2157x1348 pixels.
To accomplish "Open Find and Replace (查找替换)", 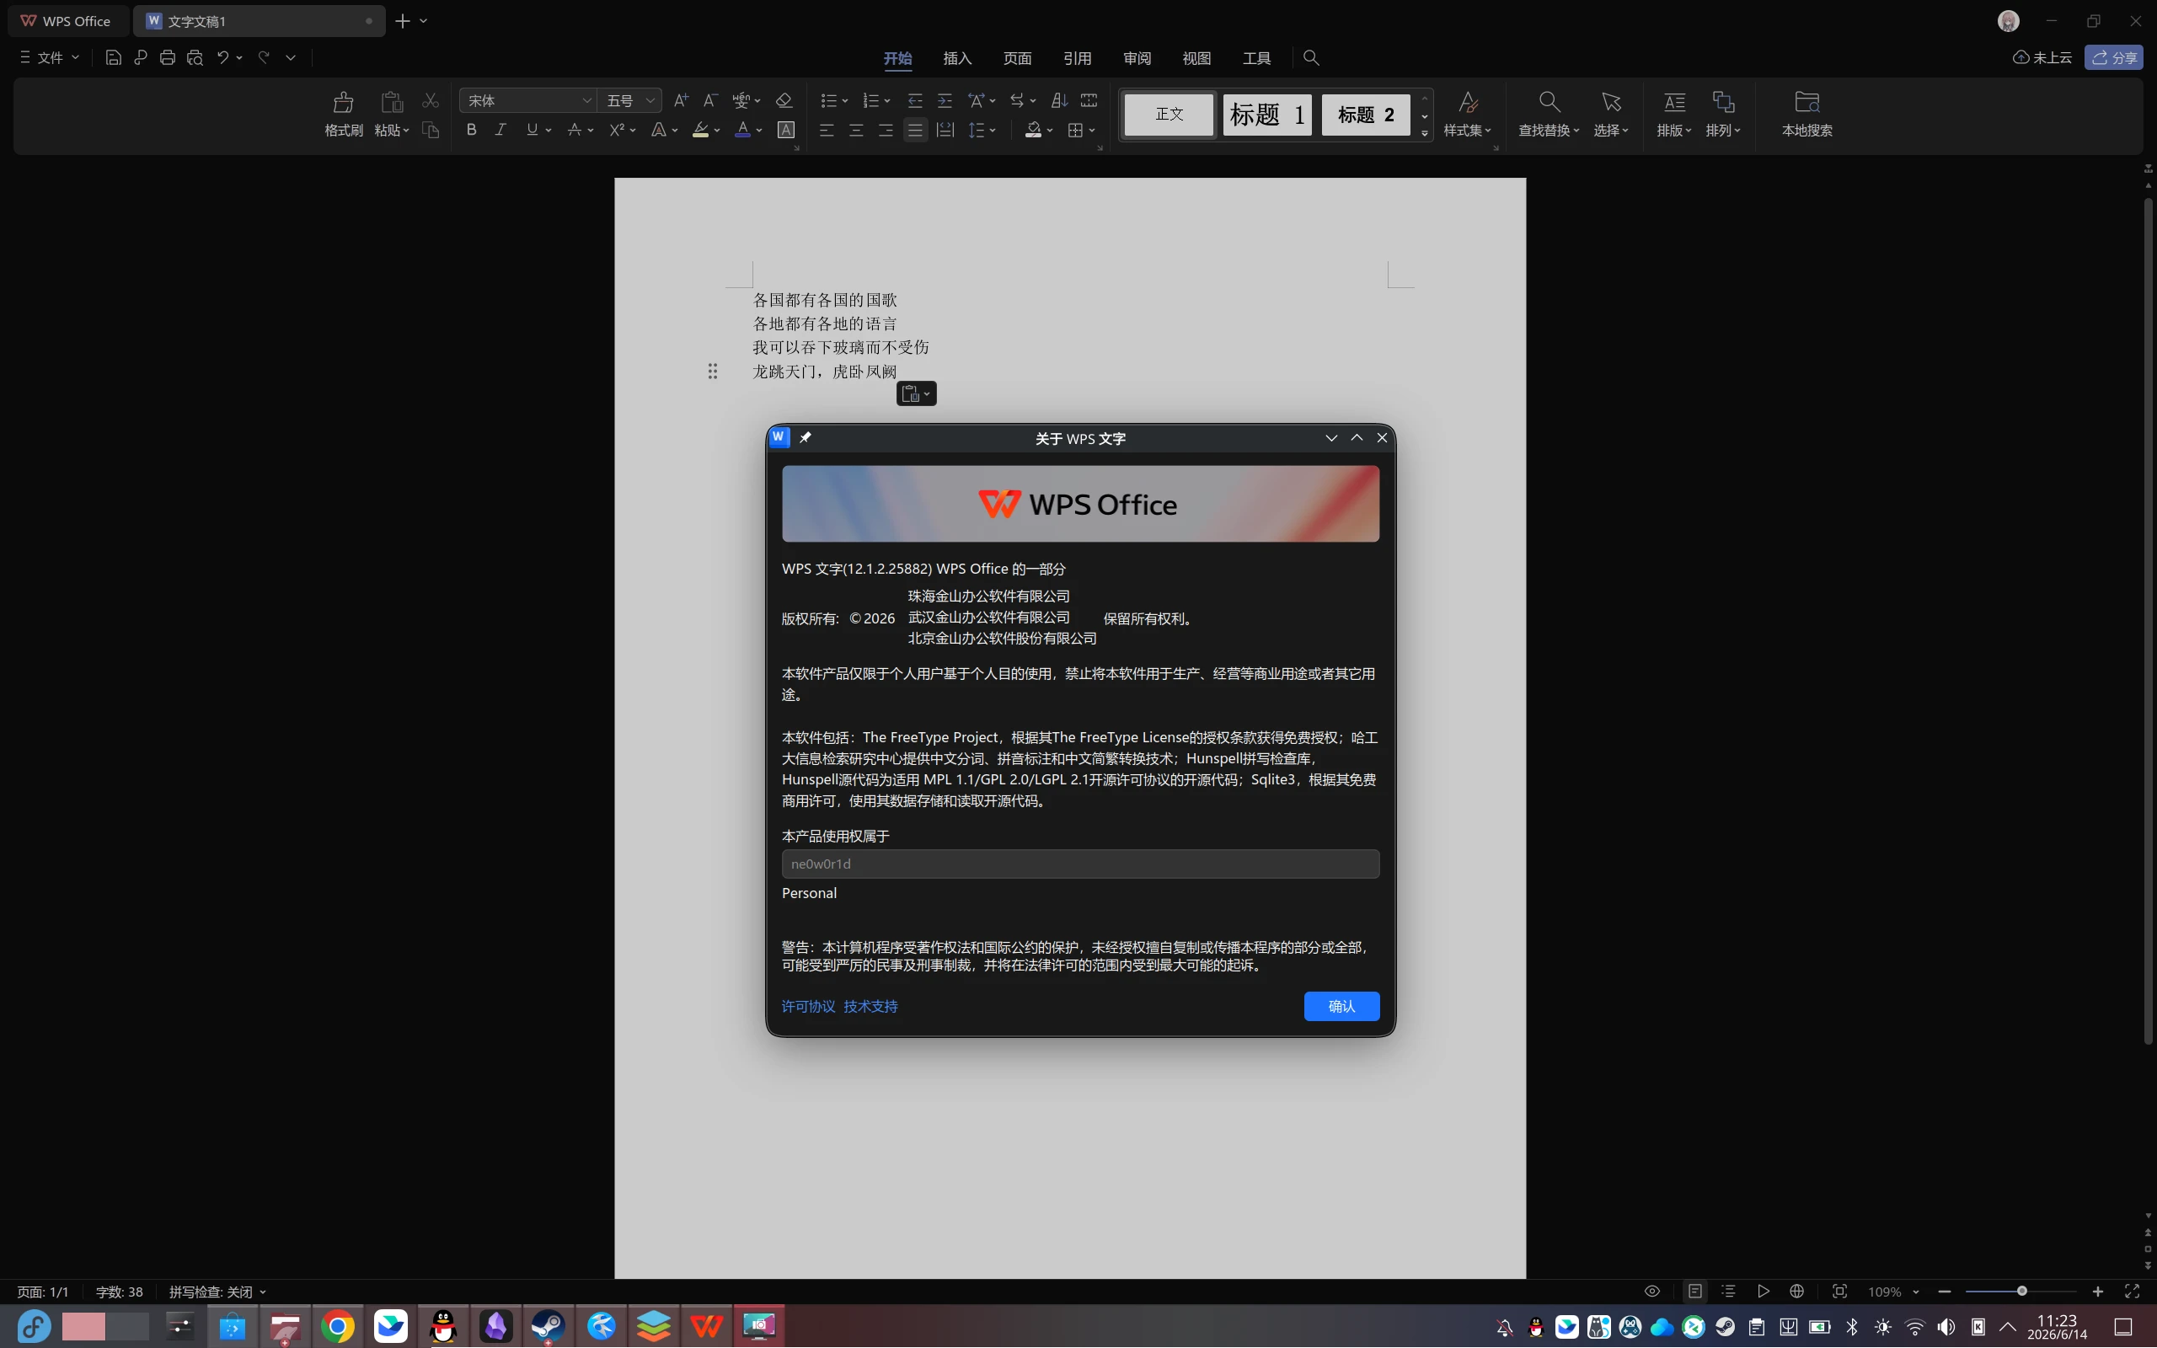I will point(1550,115).
